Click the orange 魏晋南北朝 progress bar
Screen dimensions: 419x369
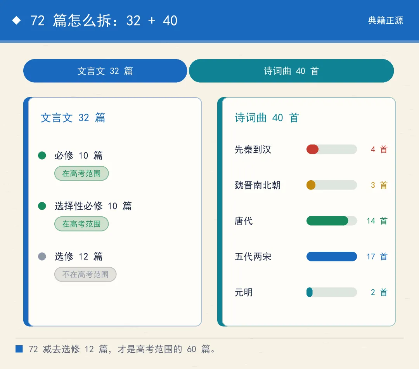pos(332,185)
